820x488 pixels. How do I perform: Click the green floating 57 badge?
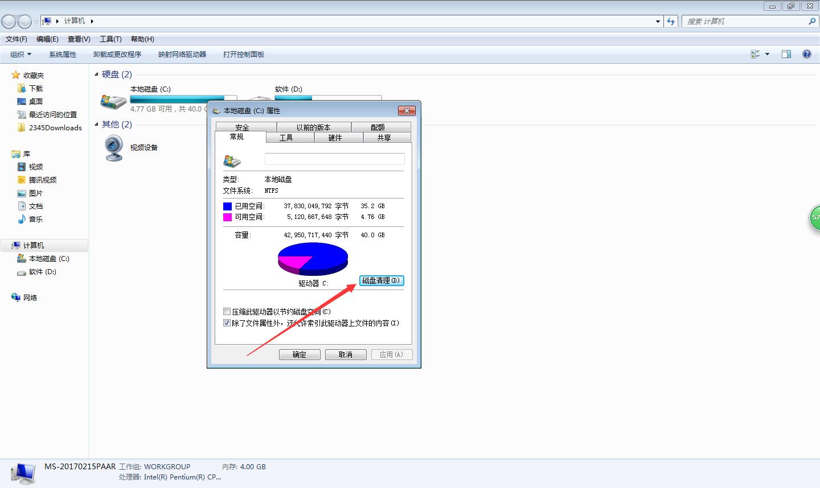click(815, 218)
